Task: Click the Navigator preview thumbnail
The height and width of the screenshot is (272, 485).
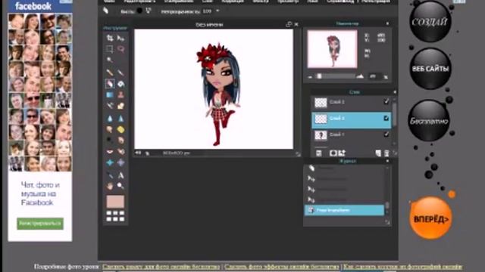Action: [x=332, y=49]
